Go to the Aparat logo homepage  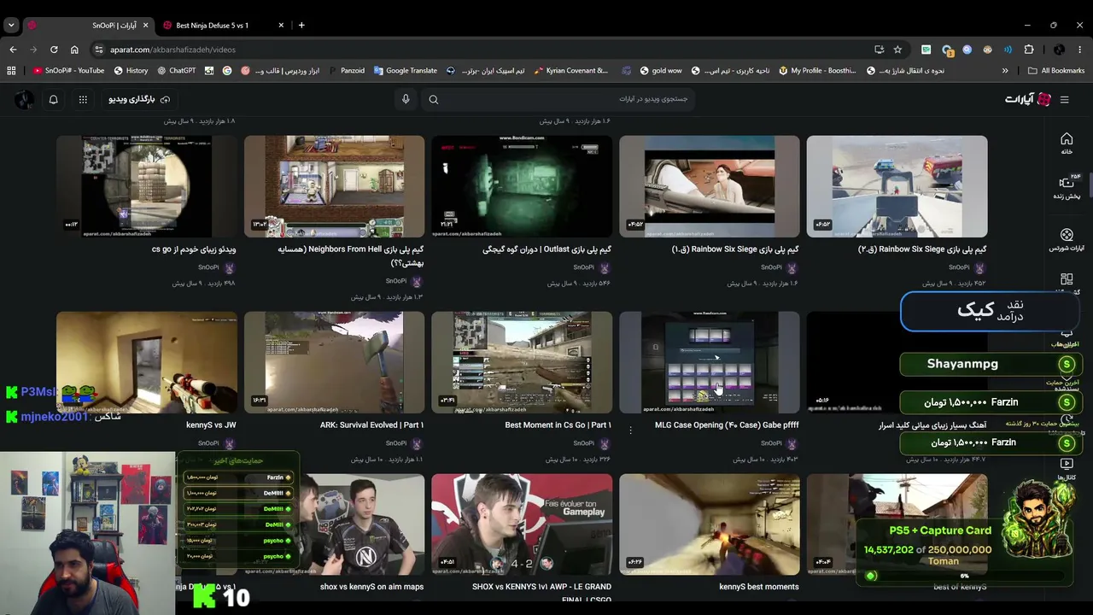tap(1028, 100)
